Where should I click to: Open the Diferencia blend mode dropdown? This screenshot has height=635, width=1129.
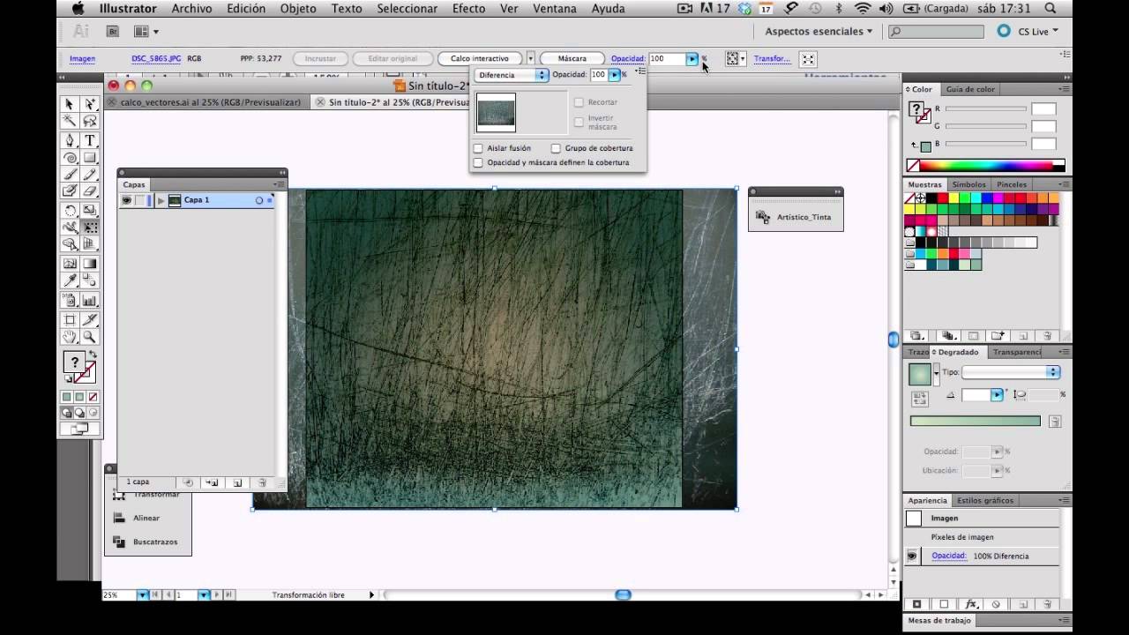click(512, 75)
